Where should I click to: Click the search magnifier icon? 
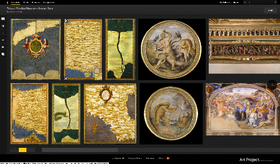point(275,3)
